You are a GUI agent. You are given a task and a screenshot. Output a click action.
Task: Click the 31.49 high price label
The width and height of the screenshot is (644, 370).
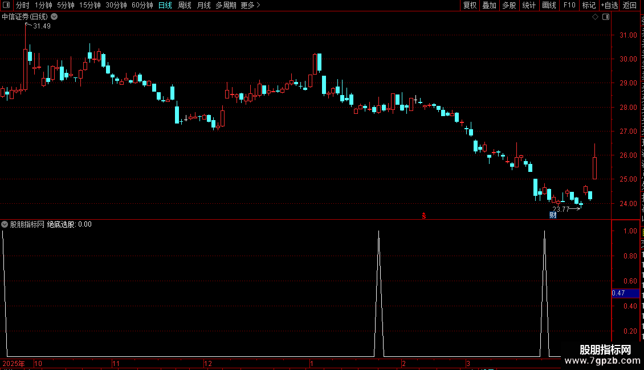(42, 26)
